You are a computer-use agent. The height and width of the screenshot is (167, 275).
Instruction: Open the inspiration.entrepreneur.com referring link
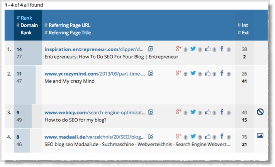[94, 49]
